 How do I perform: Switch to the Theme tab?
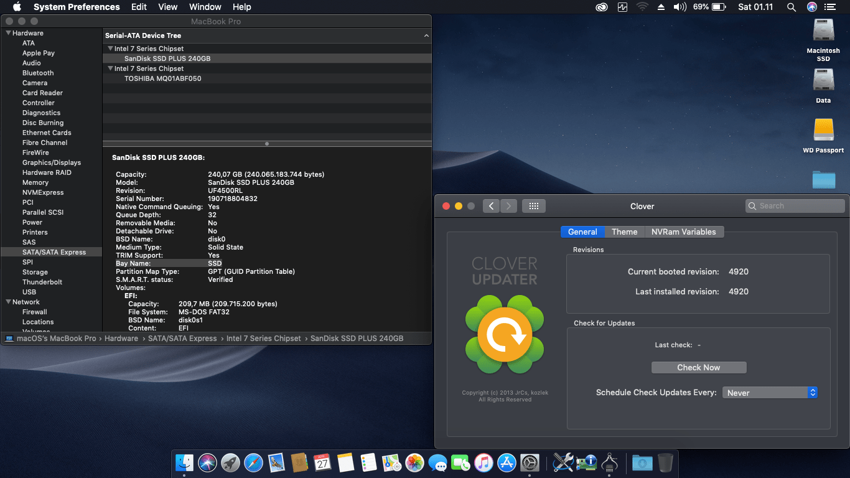click(x=624, y=232)
